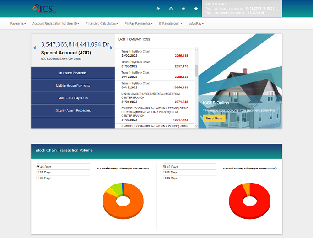Show next account with right arrow
313x238 pixels.
click(111, 48)
